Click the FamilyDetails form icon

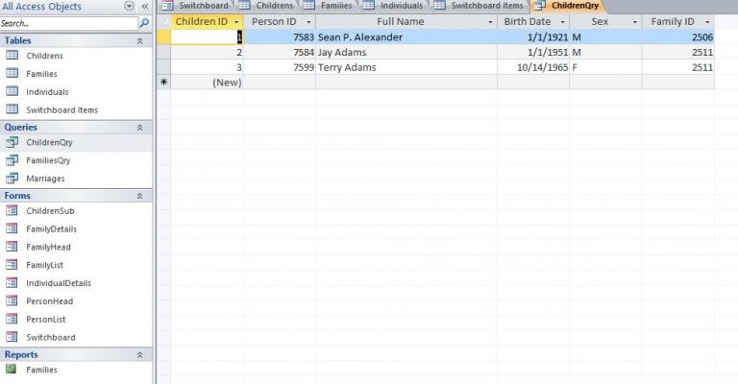click(12, 228)
